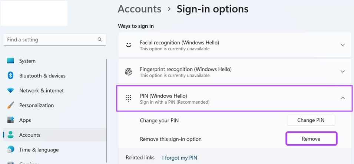Viewport: 354px width, 164px height.
Task: Click the fingerprint icon
Action: click(x=129, y=71)
